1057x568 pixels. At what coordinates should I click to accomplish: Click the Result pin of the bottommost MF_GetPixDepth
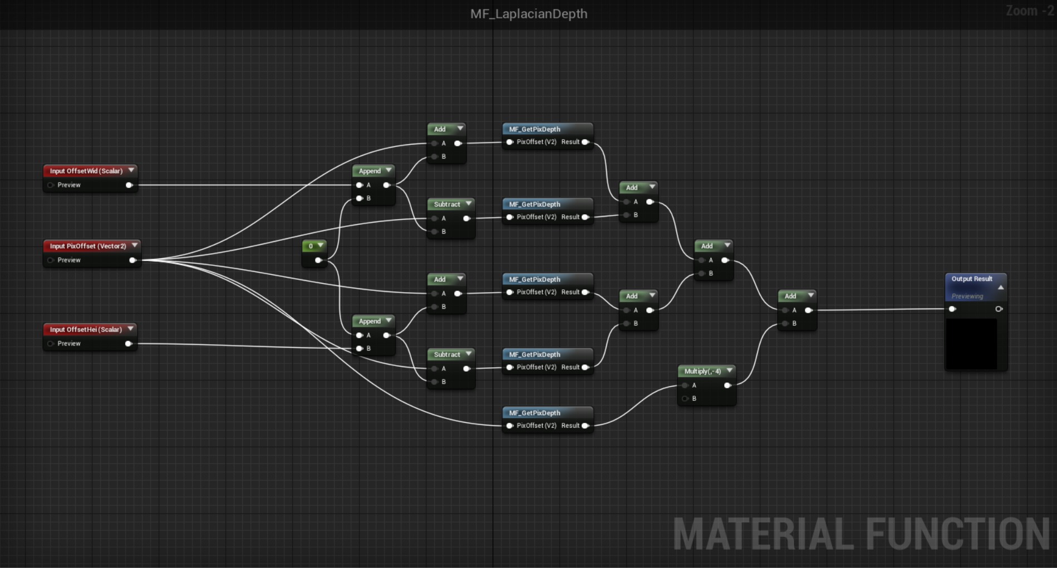(x=586, y=426)
